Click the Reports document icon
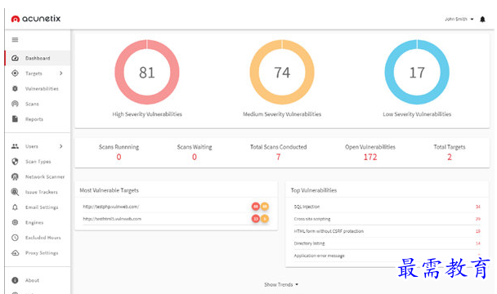 15,118
